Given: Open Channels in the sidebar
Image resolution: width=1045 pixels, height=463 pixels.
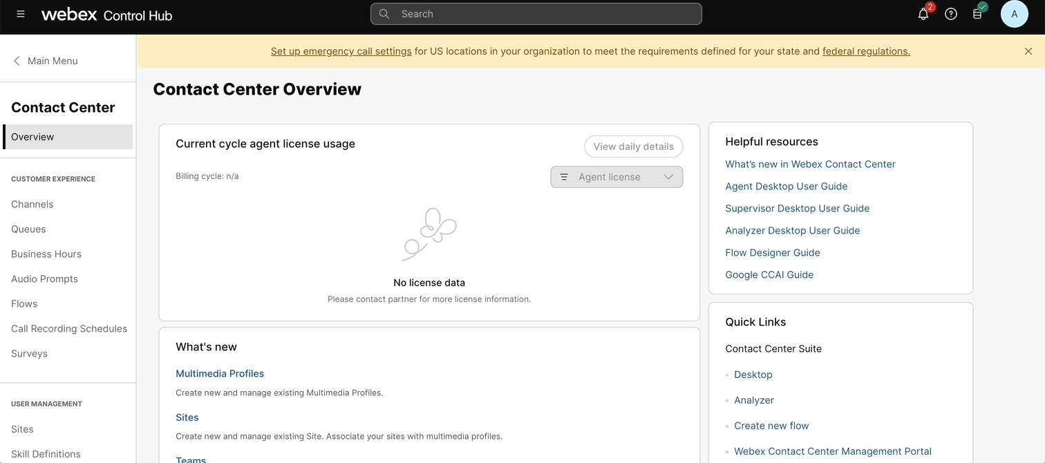Looking at the screenshot, I should [x=32, y=205].
